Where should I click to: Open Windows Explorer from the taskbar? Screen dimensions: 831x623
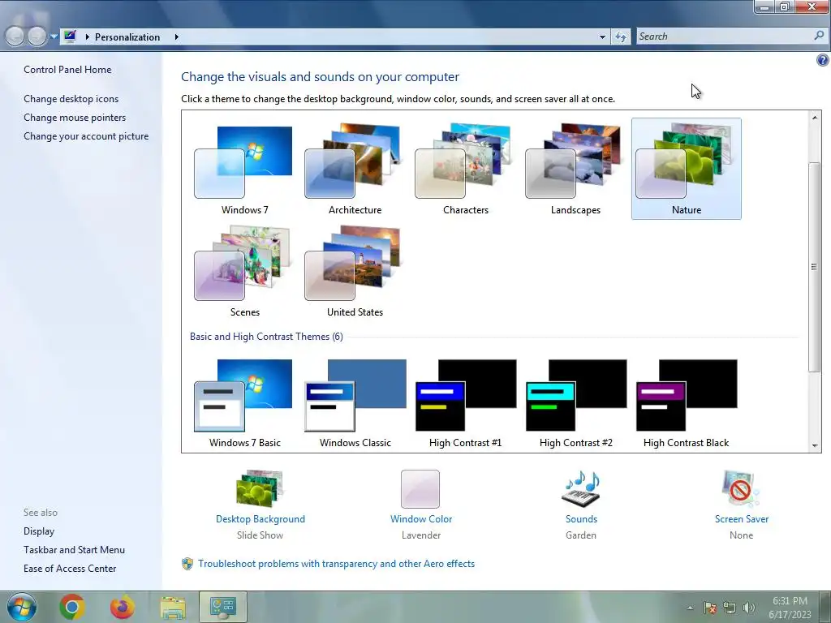click(173, 607)
